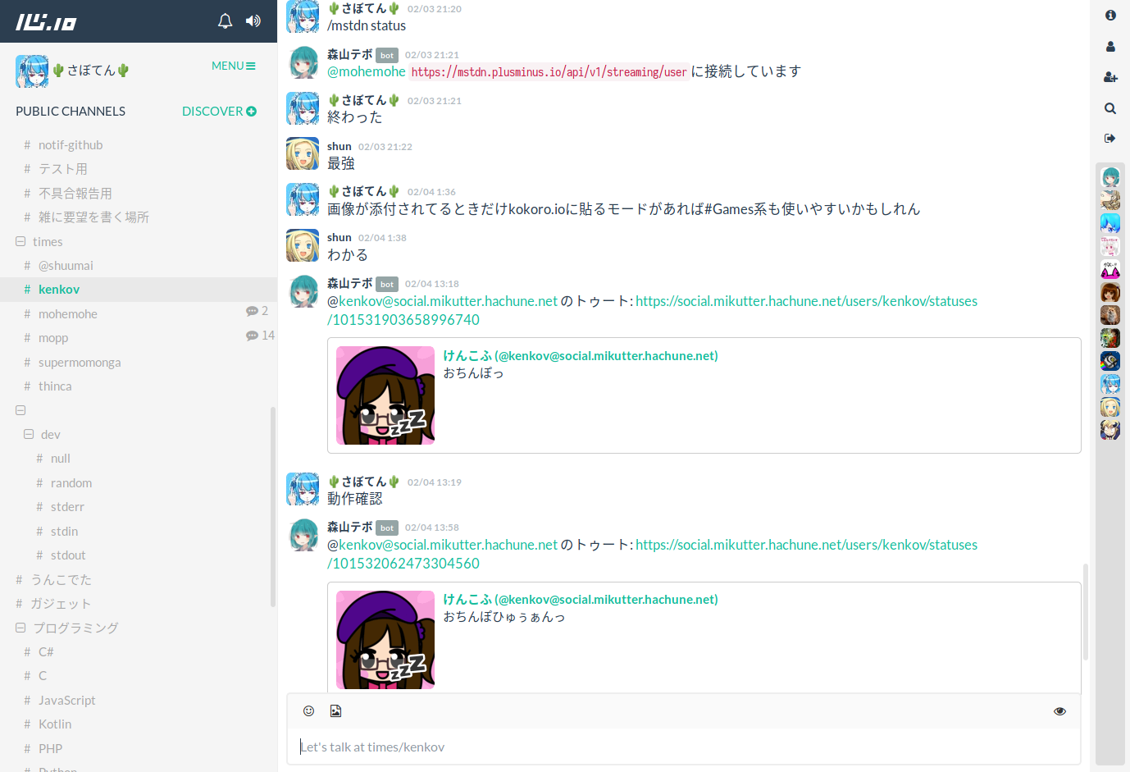This screenshot has height=772, width=1130.
Task: Click the leave channel exit icon
Action: [1110, 139]
